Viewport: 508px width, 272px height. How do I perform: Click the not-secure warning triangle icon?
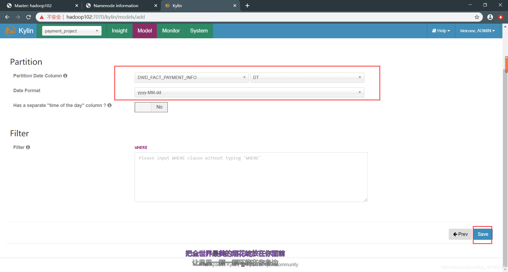coord(42,17)
